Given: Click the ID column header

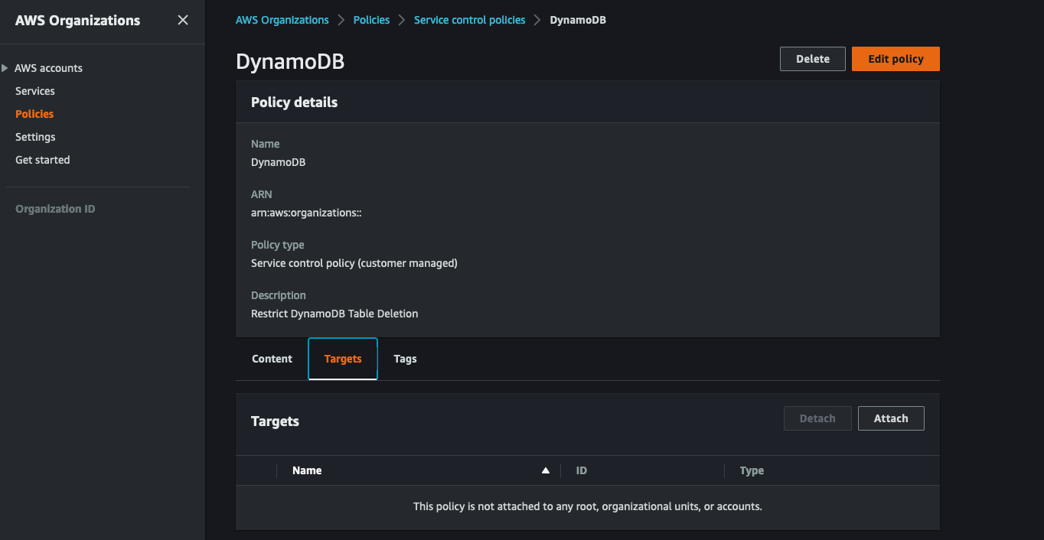Looking at the screenshot, I should coord(582,470).
